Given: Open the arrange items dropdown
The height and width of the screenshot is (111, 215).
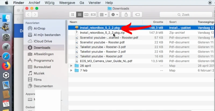Looking at the screenshot, I should (103, 14).
